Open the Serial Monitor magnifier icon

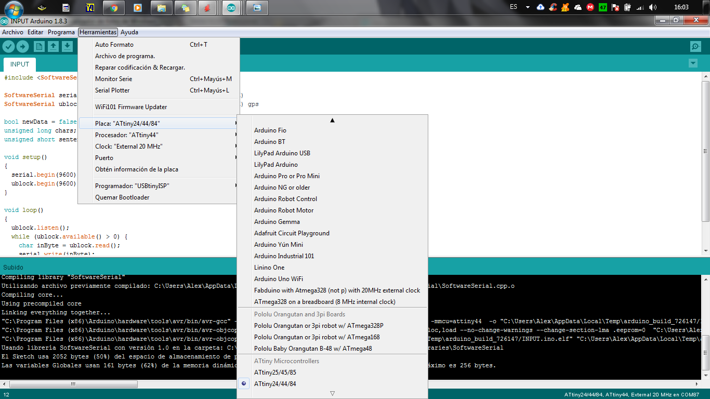(x=695, y=47)
